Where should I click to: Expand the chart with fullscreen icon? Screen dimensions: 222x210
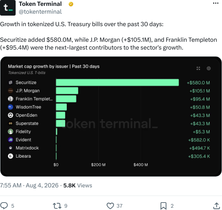tap(198, 68)
